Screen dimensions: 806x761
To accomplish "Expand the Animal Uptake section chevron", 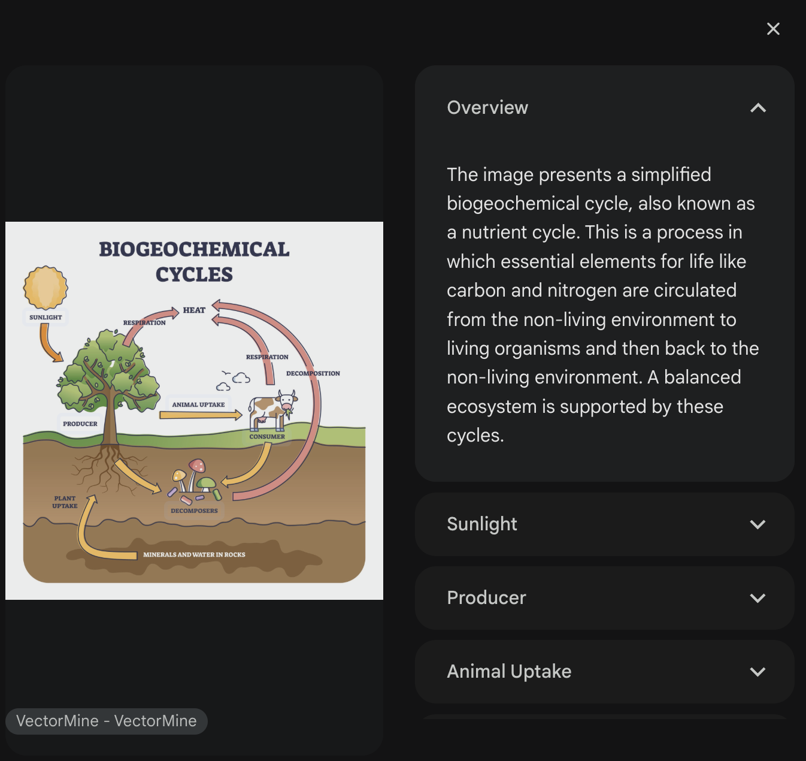I will click(x=758, y=672).
